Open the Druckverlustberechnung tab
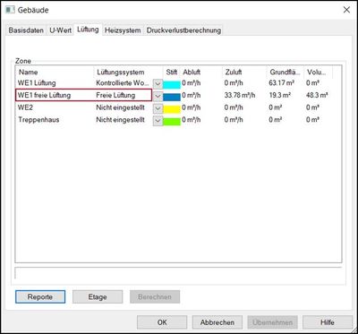 pos(183,30)
